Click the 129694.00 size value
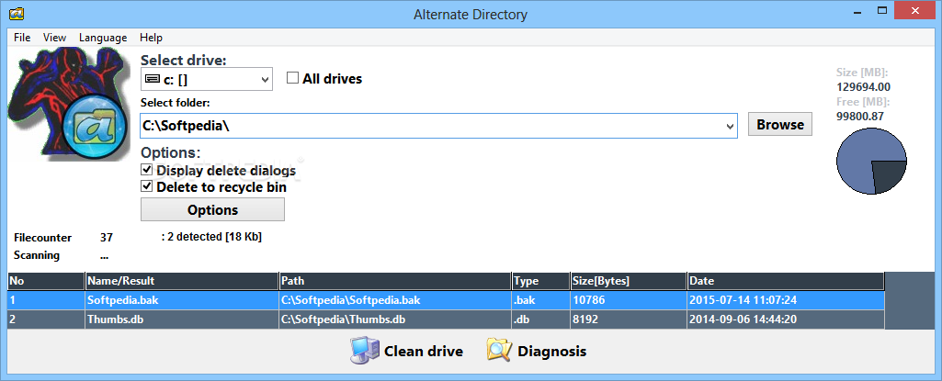 click(x=863, y=87)
